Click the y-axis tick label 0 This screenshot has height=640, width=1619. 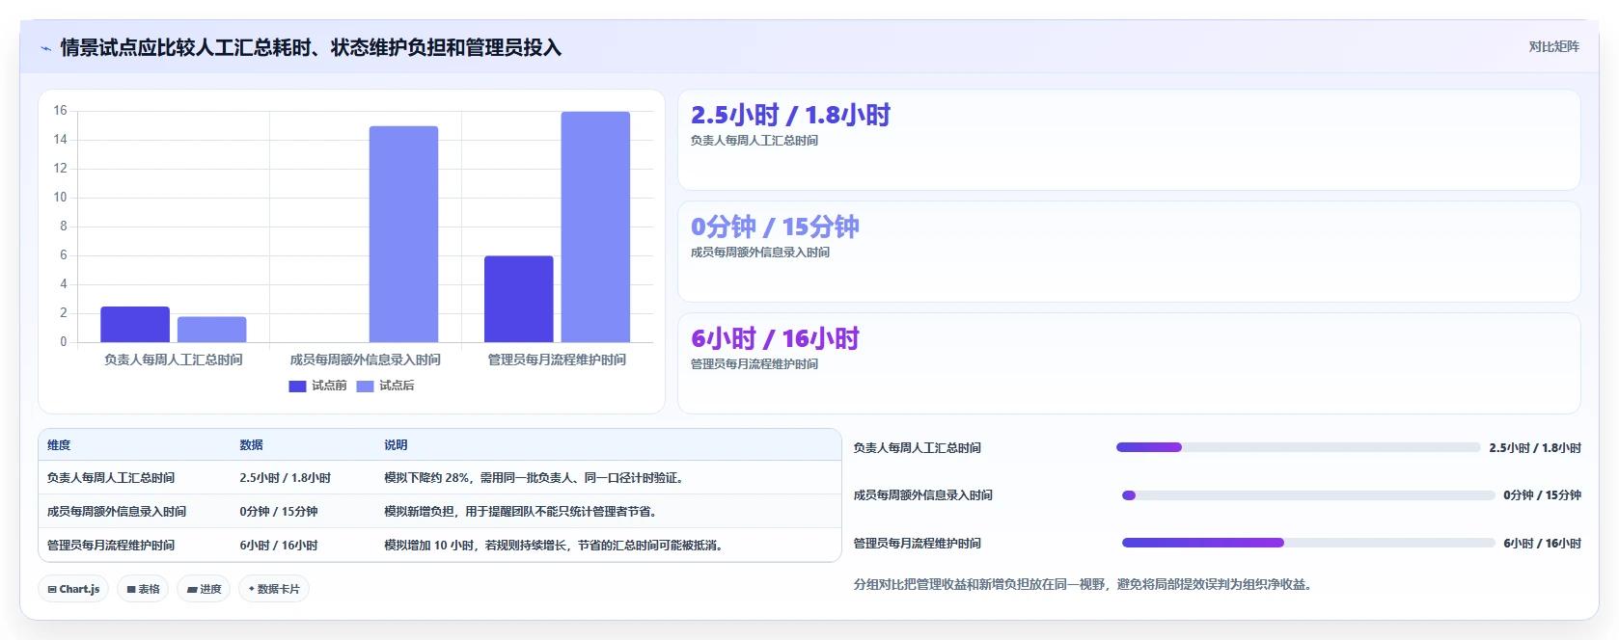(64, 341)
